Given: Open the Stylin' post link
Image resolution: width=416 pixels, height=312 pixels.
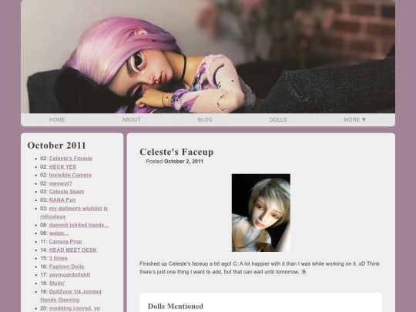Looking at the screenshot, I should (57, 283).
